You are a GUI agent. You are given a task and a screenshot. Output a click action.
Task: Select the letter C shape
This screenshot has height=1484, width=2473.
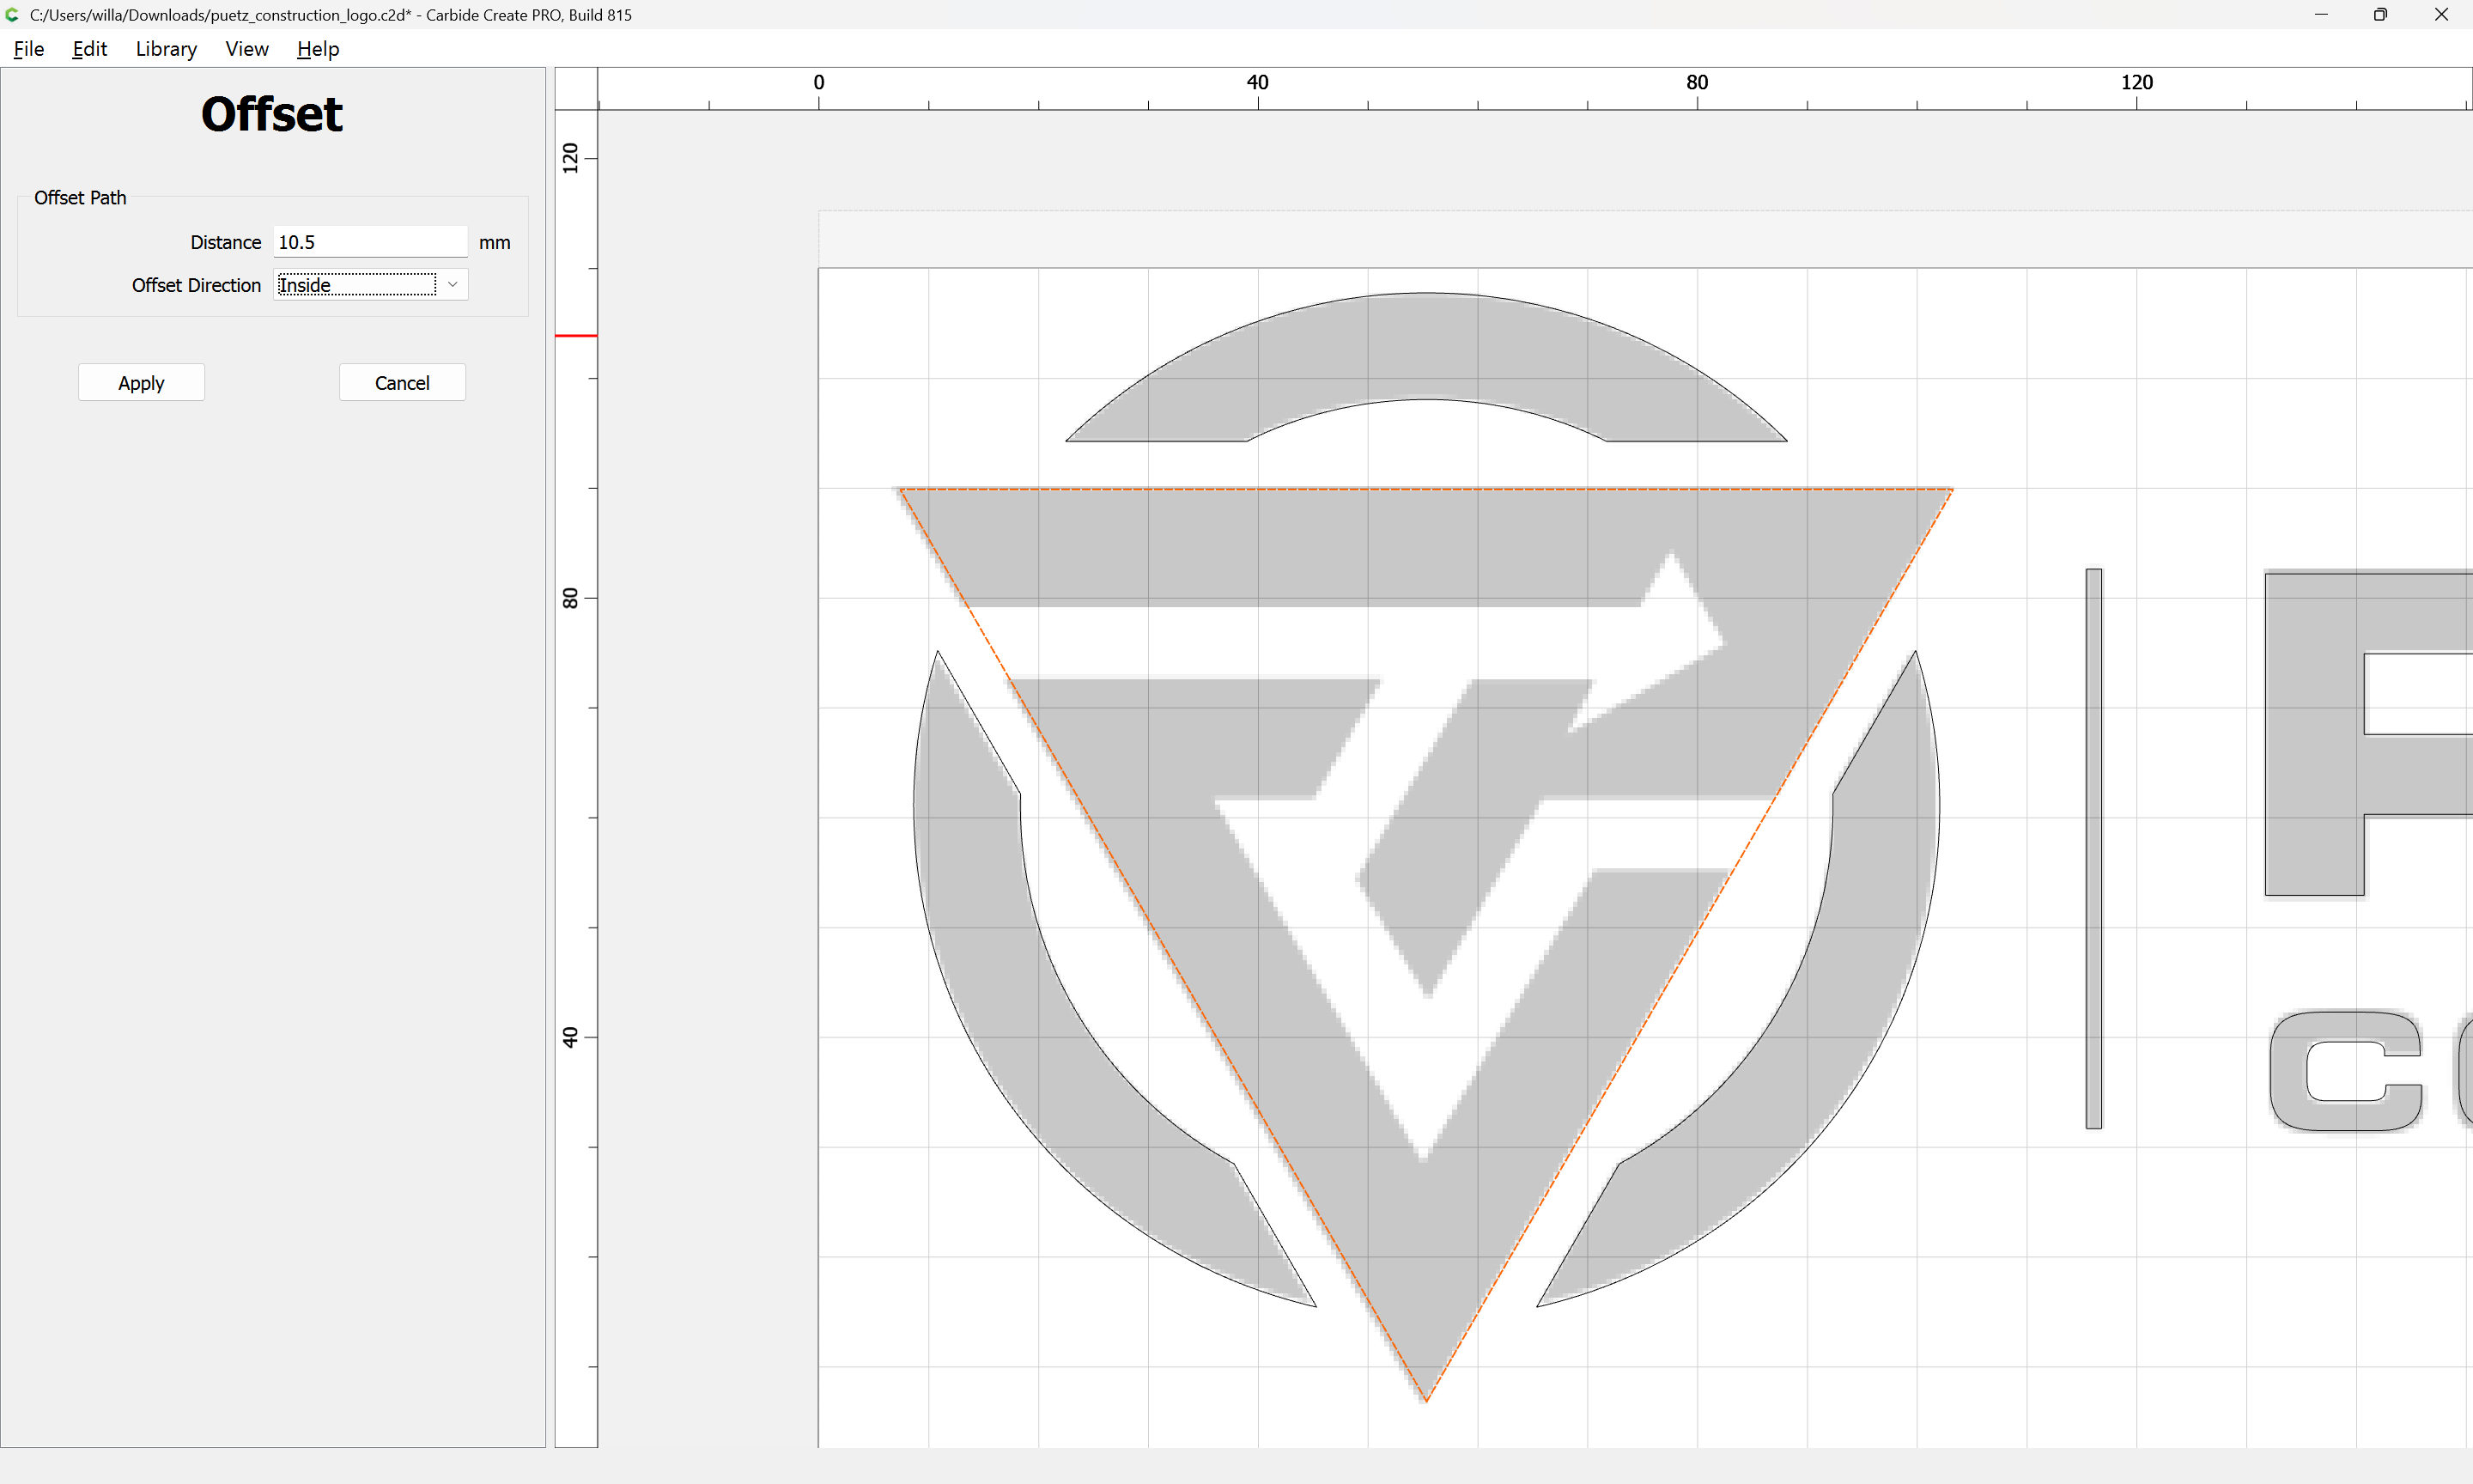click(2346, 1071)
